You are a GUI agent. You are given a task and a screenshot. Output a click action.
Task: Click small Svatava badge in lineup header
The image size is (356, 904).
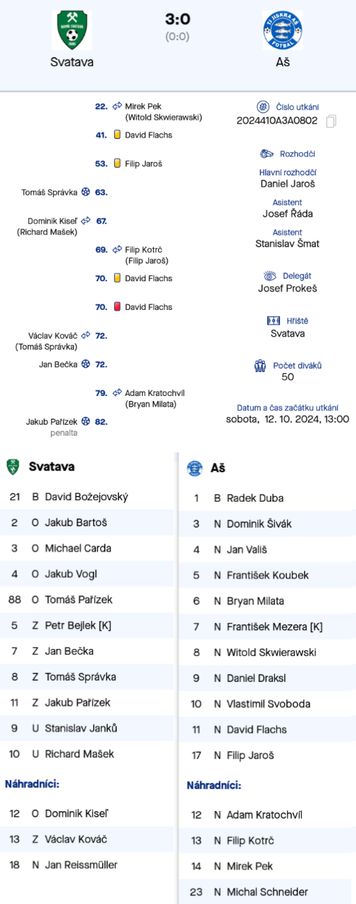(13, 467)
